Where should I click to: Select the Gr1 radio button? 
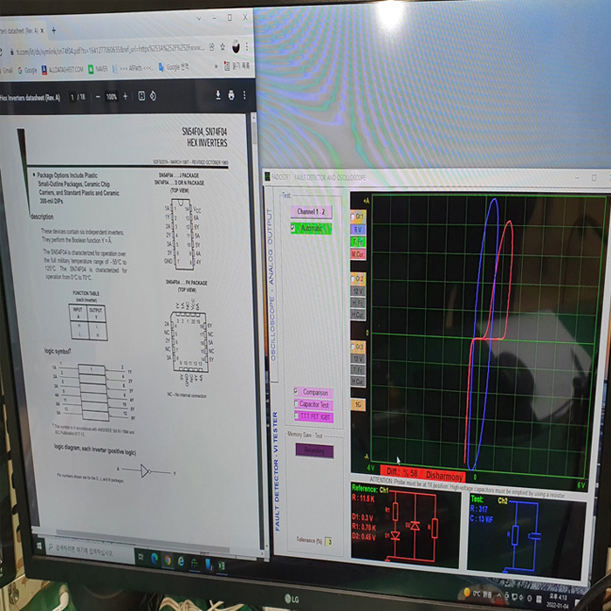[353, 216]
